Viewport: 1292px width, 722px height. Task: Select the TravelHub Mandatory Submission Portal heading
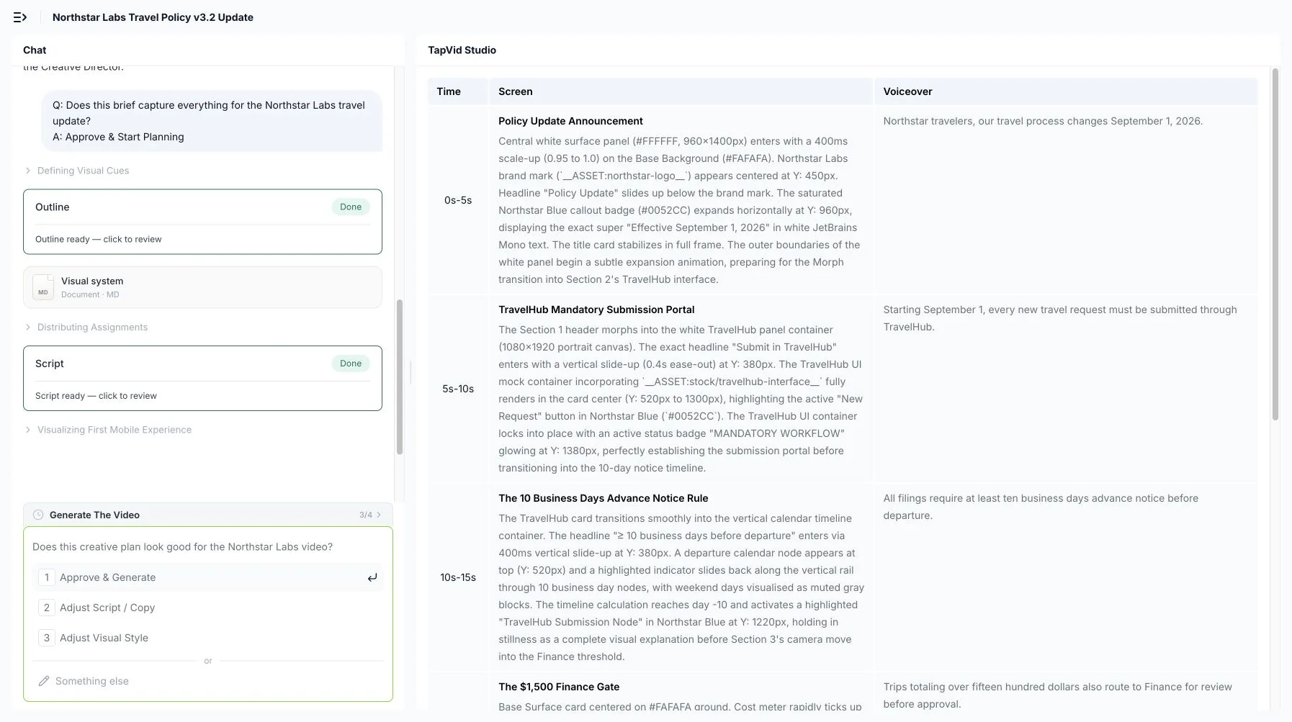click(x=596, y=310)
